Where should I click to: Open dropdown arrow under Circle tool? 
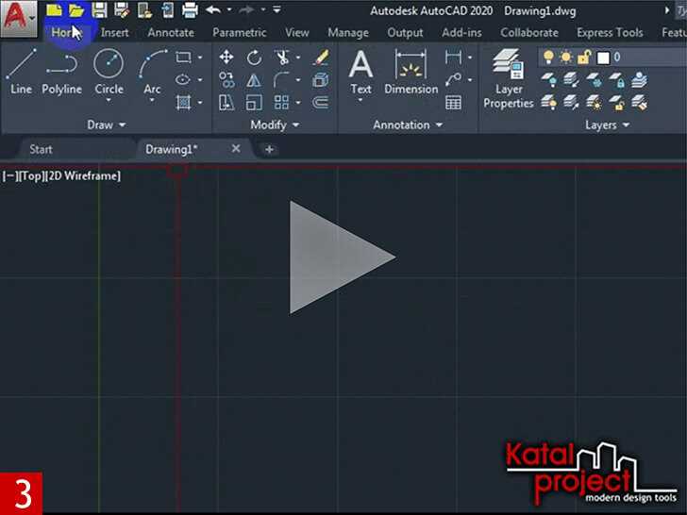click(109, 101)
